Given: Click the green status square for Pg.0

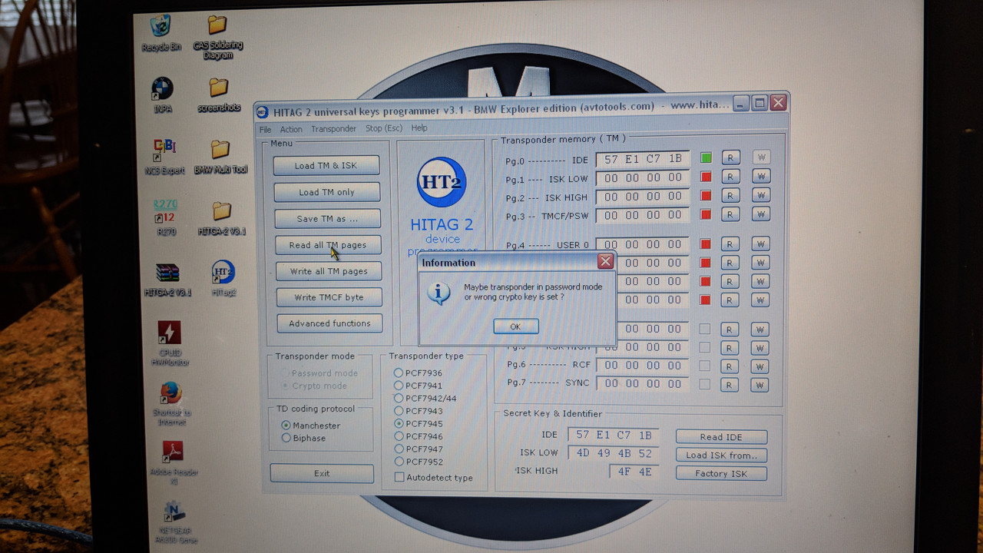Looking at the screenshot, I should (706, 157).
